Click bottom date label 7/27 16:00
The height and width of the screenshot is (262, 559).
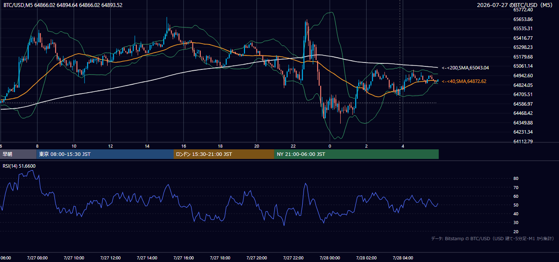(183, 258)
